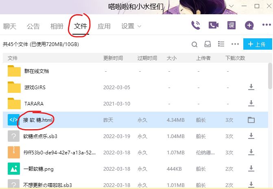The image size is (273, 189).
Task: Open the file inbox tray icon
Action: point(207,44)
